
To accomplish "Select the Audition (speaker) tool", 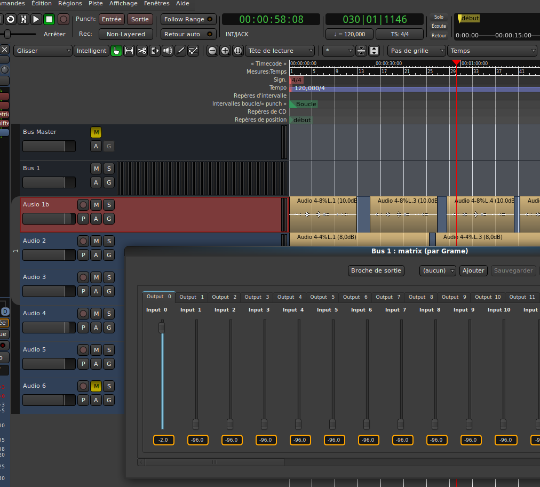I will coord(168,51).
